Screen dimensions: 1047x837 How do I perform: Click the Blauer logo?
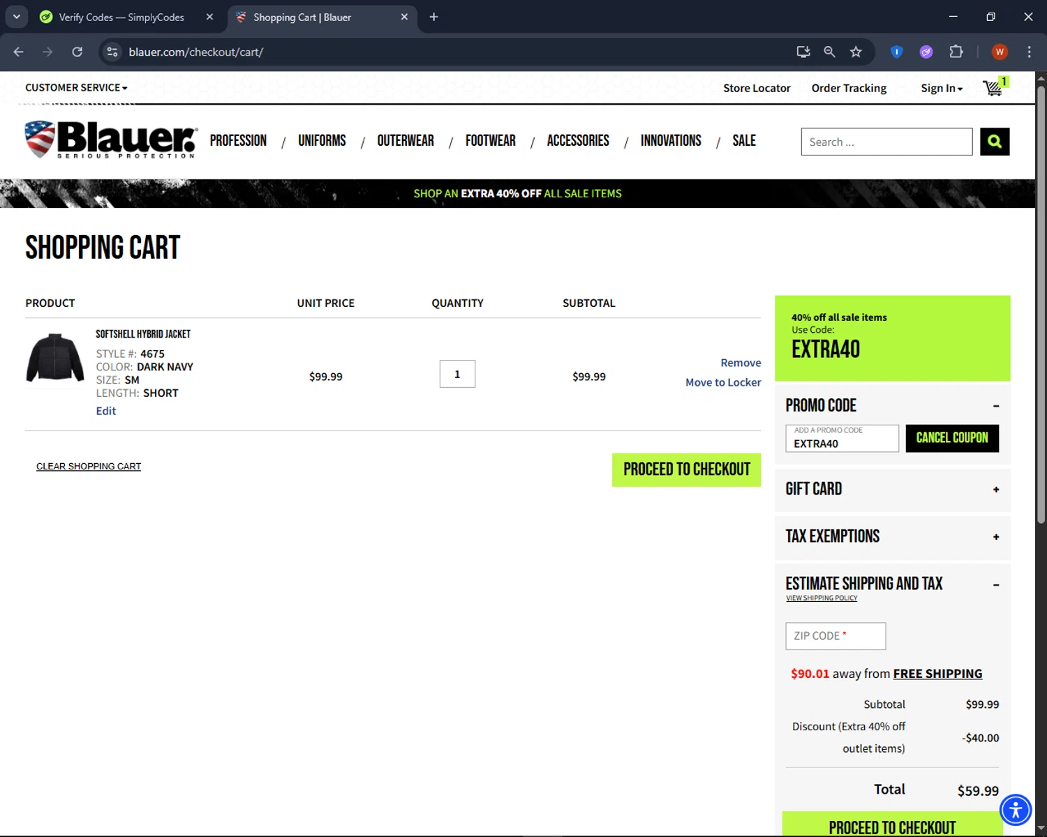click(112, 139)
